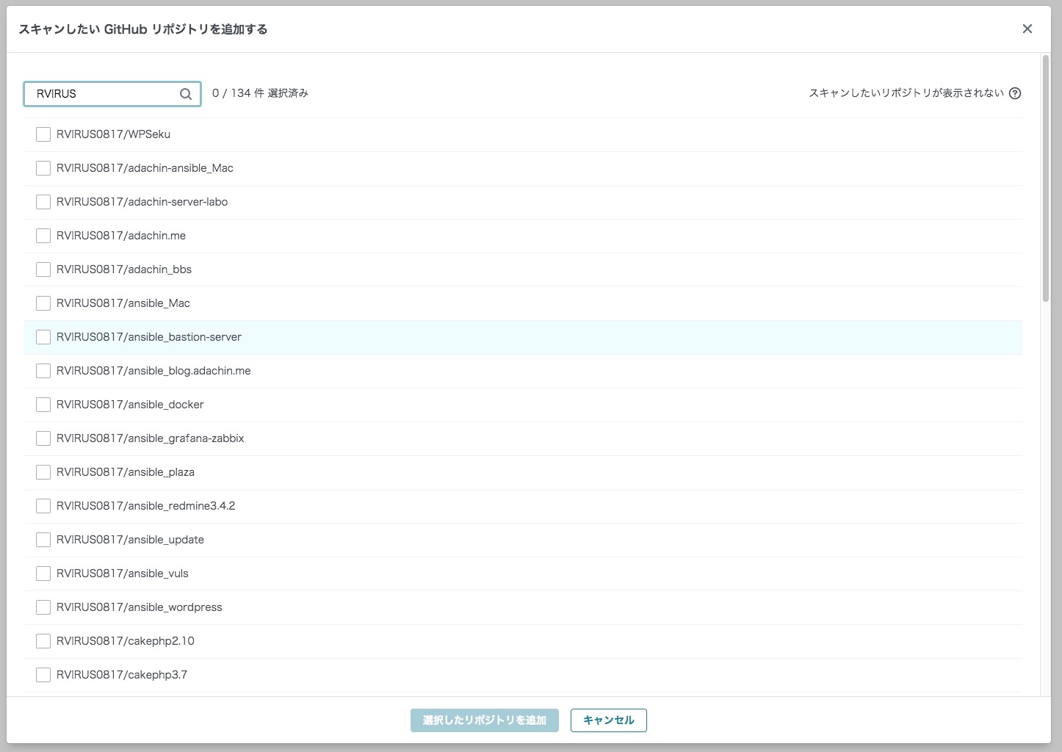This screenshot has width=1062, height=752.
Task: Check the ansible_bastion-server checkbox
Action: (x=43, y=337)
